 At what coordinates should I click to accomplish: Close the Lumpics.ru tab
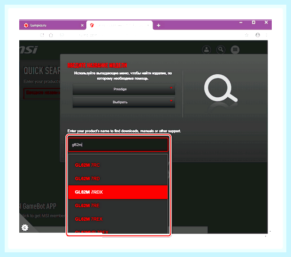[82, 25]
